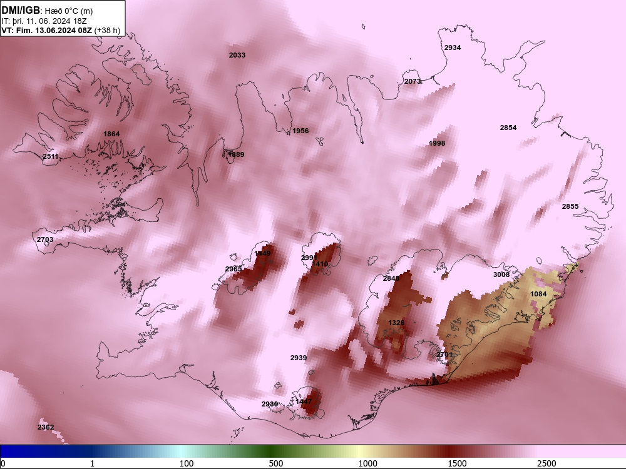Select the 2362 offshore value
This screenshot has height=469, width=626.
46,428
